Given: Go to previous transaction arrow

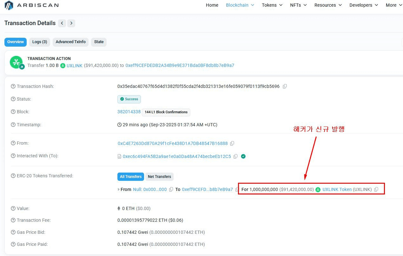Looking at the screenshot, I should (62, 23).
